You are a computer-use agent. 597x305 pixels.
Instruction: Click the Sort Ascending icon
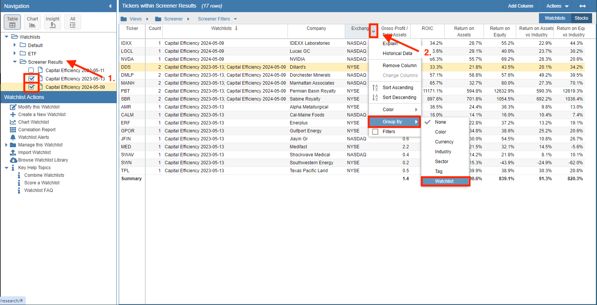coord(375,88)
